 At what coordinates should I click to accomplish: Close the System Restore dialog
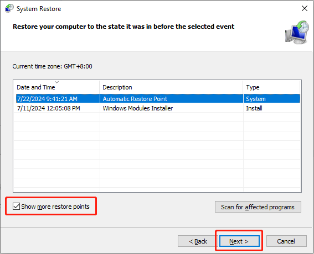(x=305, y=8)
